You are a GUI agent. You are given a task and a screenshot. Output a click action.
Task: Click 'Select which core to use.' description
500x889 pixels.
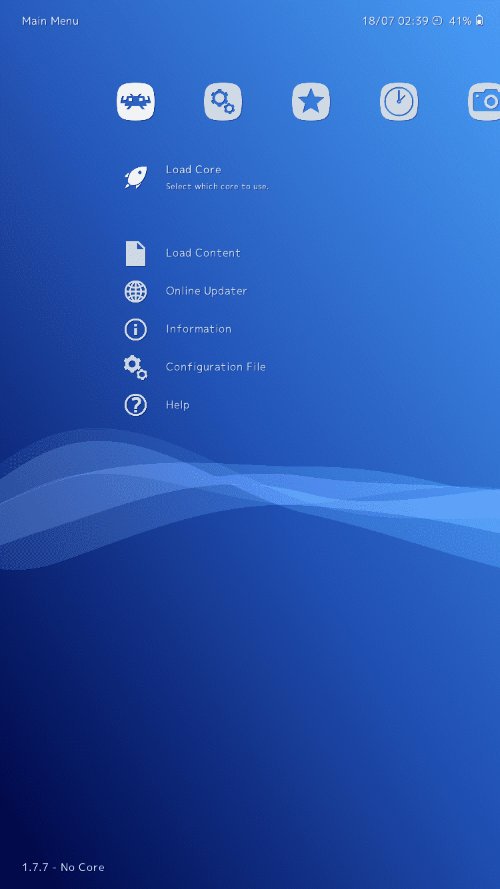click(x=217, y=187)
